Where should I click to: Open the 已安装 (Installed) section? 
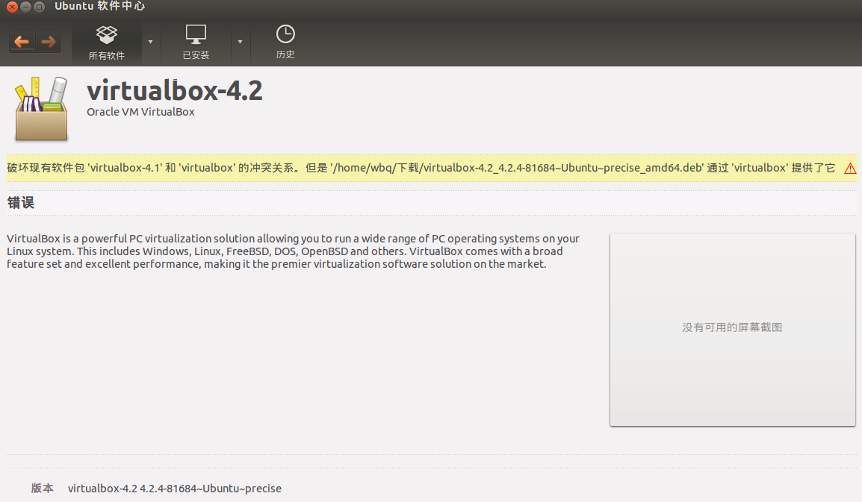pyautogui.click(x=196, y=43)
